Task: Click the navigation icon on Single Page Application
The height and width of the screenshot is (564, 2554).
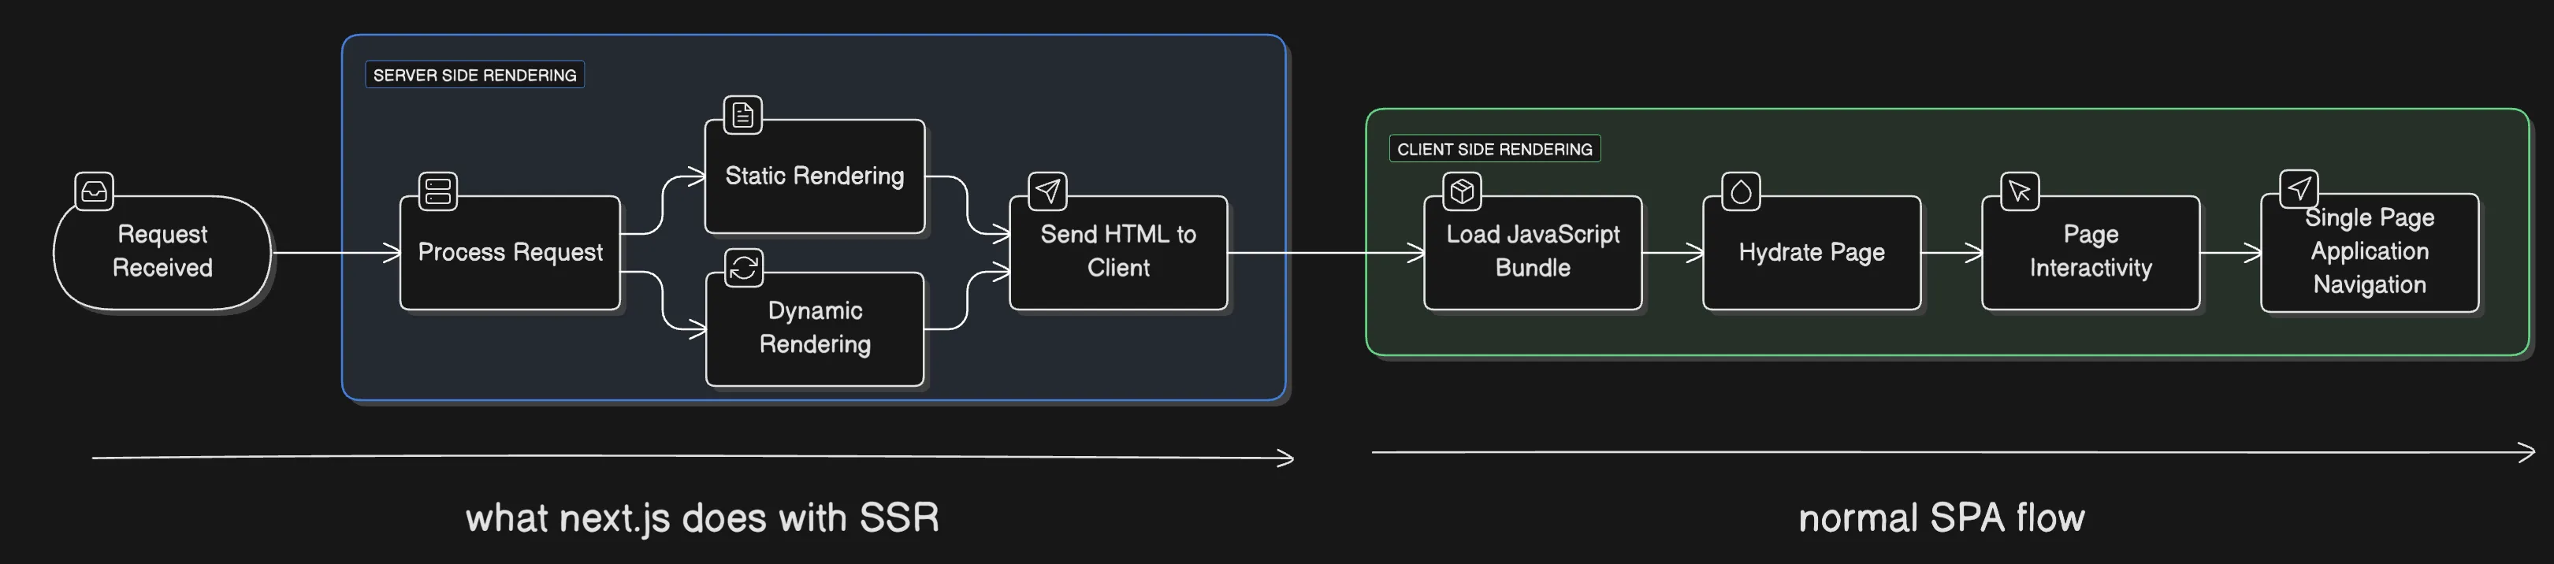Action: coord(2298,188)
